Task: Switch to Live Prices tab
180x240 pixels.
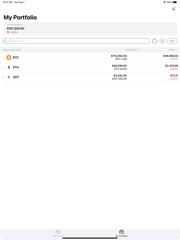Action: (x=58, y=233)
